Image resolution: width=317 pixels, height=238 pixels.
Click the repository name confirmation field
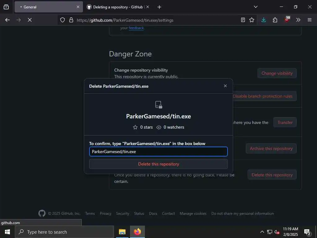coord(158,152)
